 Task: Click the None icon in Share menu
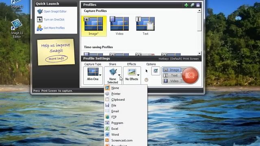pos(107,88)
